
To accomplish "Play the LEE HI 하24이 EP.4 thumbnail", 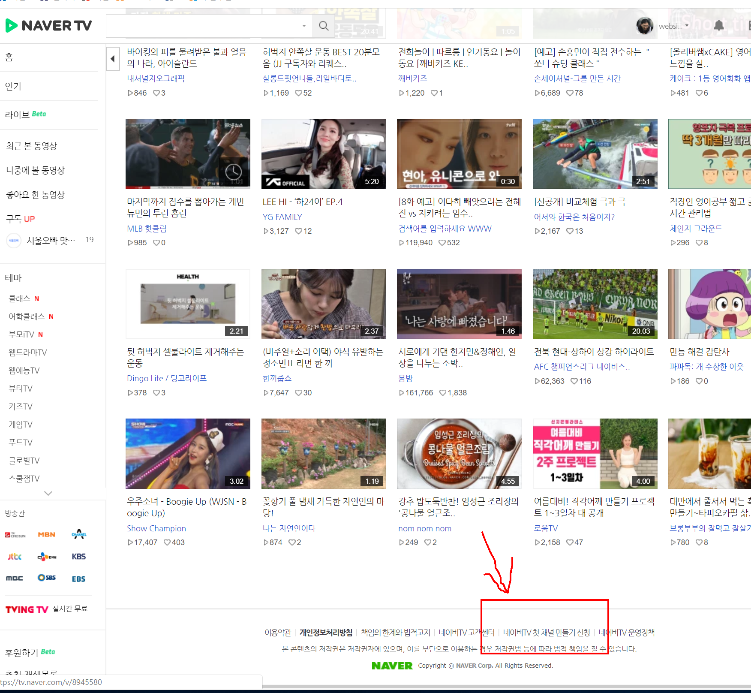I will pyautogui.click(x=324, y=154).
